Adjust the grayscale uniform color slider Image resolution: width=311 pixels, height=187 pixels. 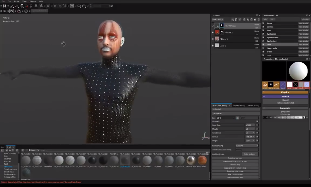282,118
